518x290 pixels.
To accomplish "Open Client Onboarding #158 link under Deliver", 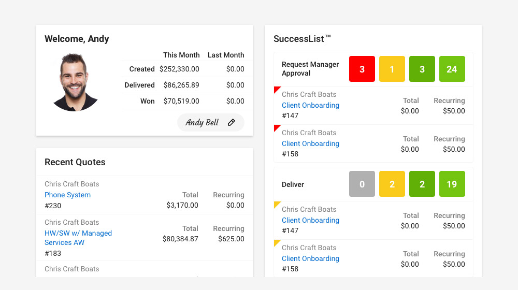I will 310,258.
